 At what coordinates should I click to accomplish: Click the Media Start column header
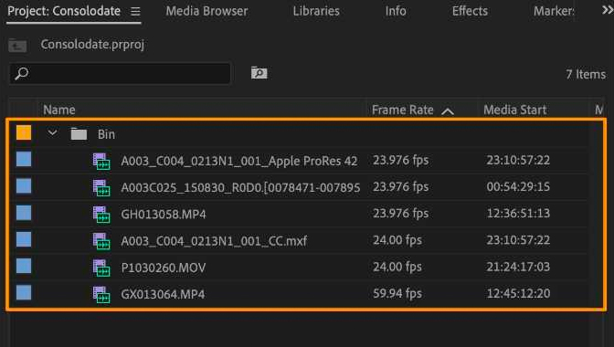tap(514, 110)
